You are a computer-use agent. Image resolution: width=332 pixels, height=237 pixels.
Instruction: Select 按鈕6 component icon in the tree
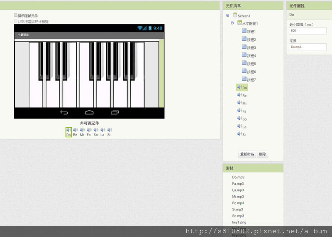pyautogui.click(x=244, y=71)
